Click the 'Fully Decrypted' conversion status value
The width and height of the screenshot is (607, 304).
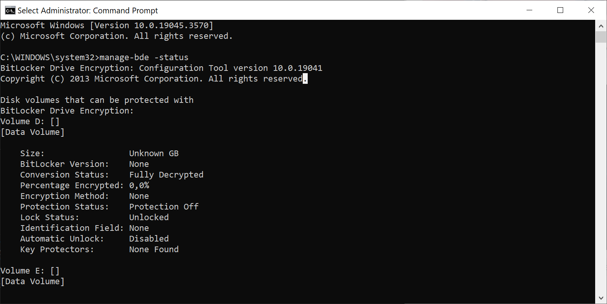coord(166,175)
